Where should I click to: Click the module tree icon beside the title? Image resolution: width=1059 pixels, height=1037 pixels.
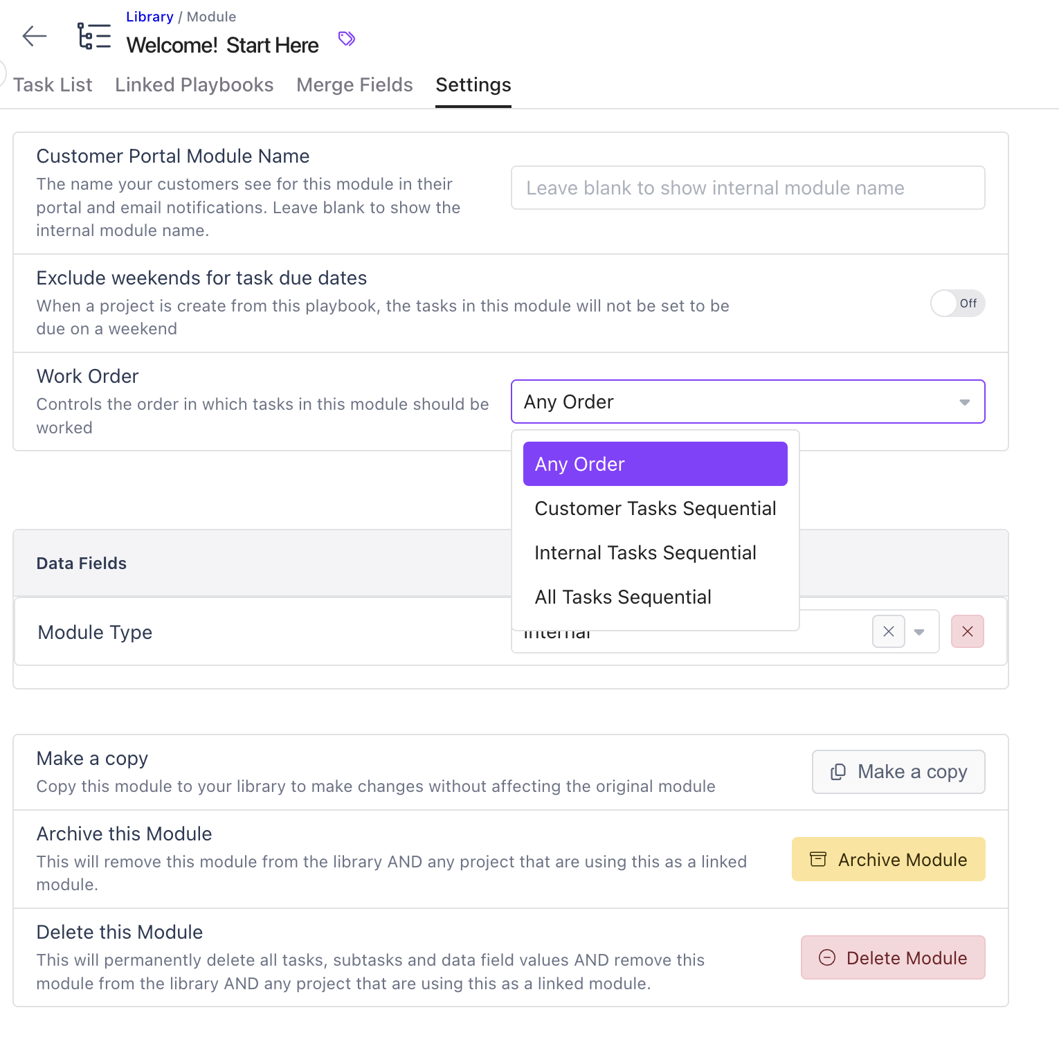click(x=93, y=36)
